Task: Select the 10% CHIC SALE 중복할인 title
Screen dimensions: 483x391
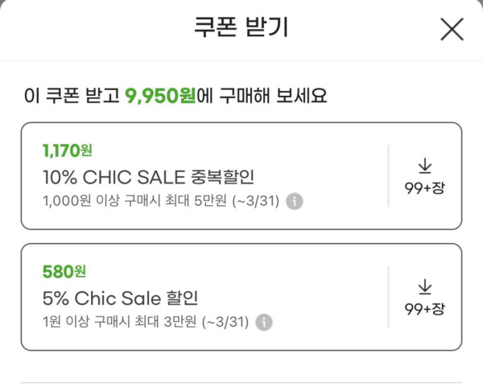Action: click(153, 176)
